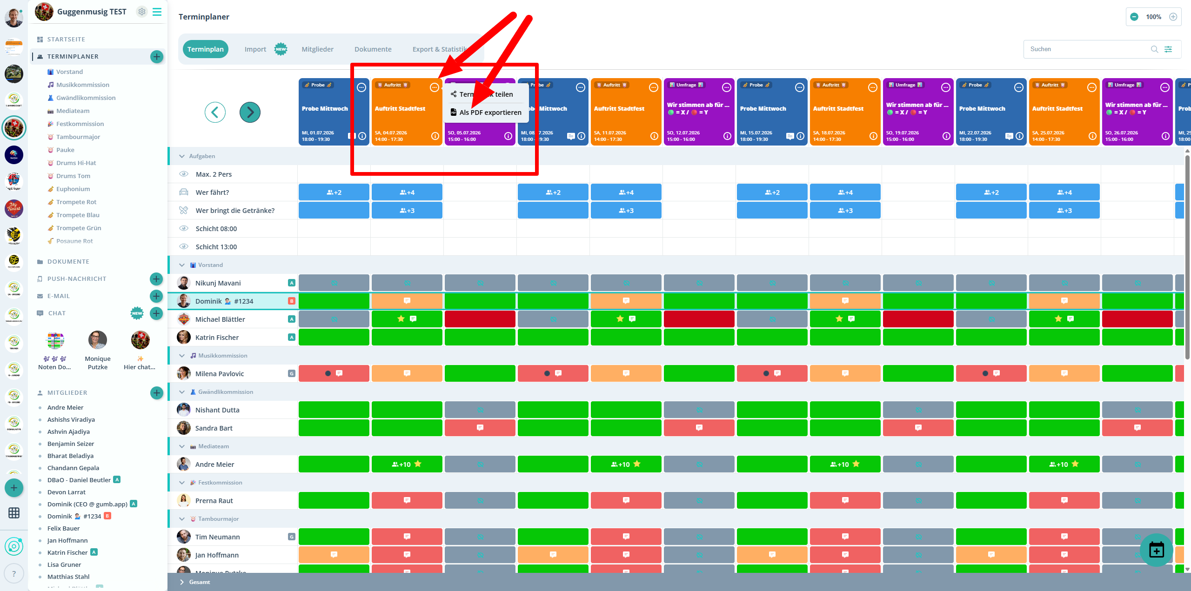Switch to the Import tab
1191x591 pixels.
pos(255,49)
